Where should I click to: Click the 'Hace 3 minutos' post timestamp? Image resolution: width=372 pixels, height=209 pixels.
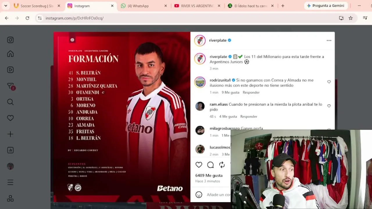208,181
